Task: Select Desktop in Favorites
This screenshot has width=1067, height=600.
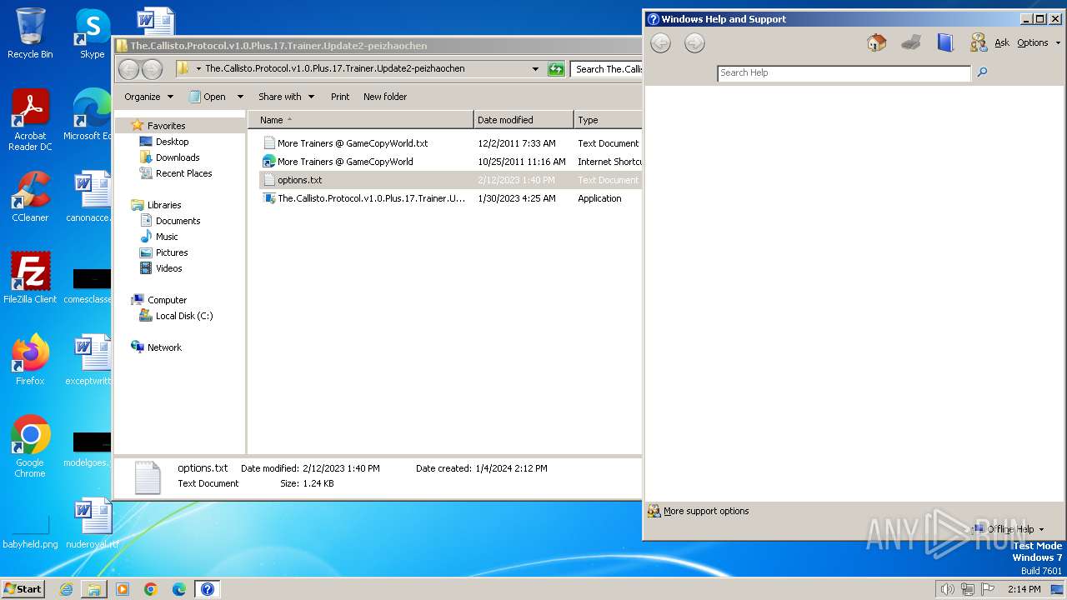Action: pos(172,142)
